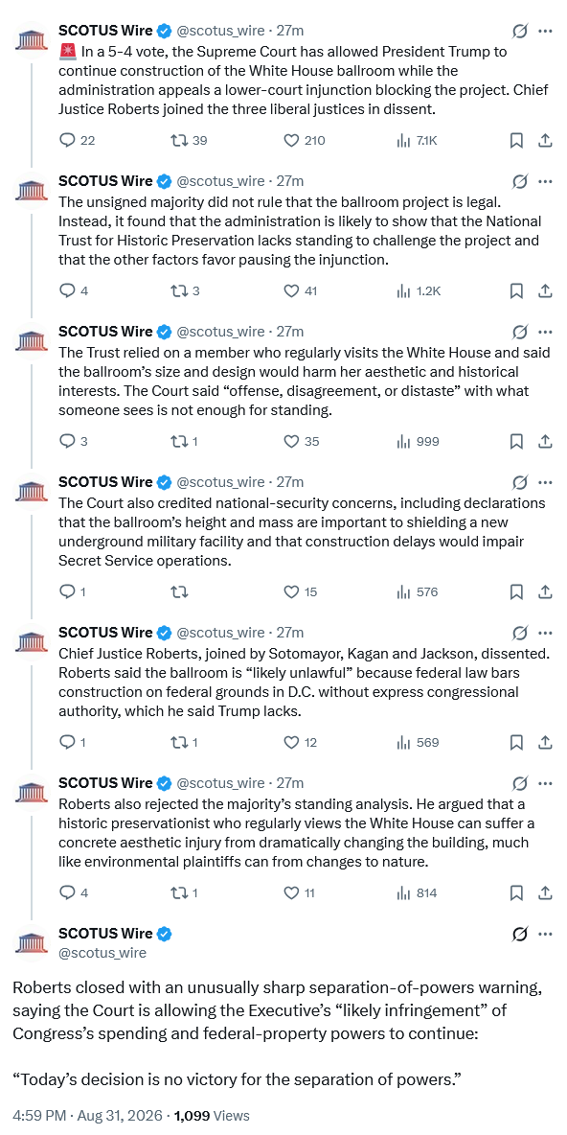
Task: Retweet the first post with 39 reposts
Action: [188, 140]
